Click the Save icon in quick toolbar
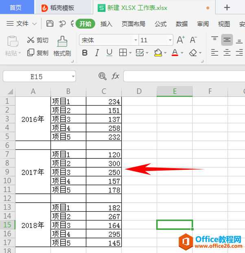Viewport: 245px width, 253px height. [x=50, y=24]
